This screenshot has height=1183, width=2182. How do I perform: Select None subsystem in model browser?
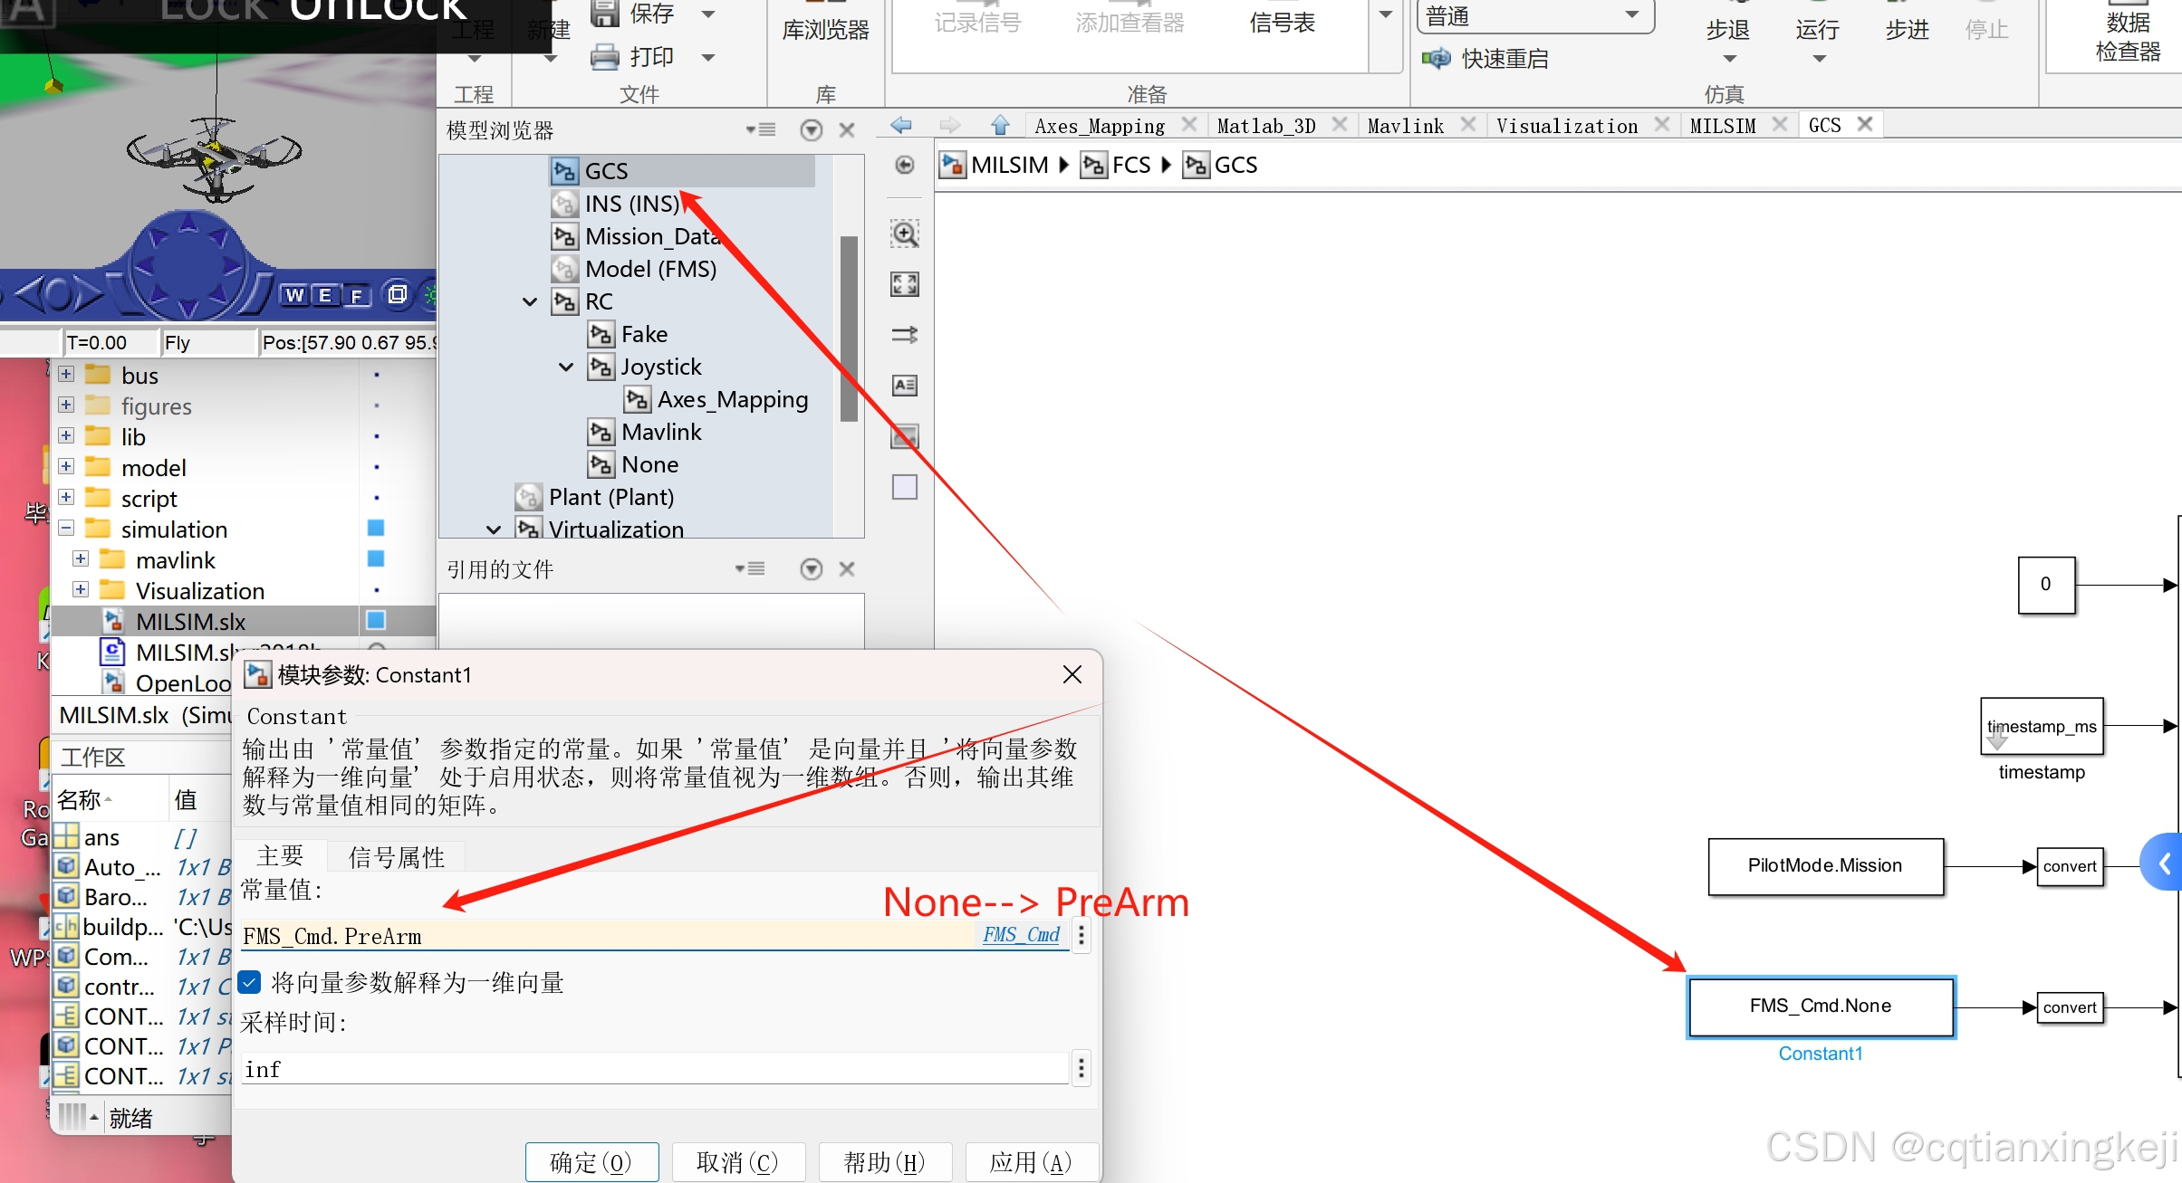click(x=649, y=464)
